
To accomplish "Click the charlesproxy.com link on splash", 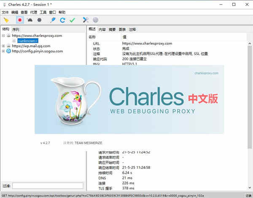I will [206, 73].
